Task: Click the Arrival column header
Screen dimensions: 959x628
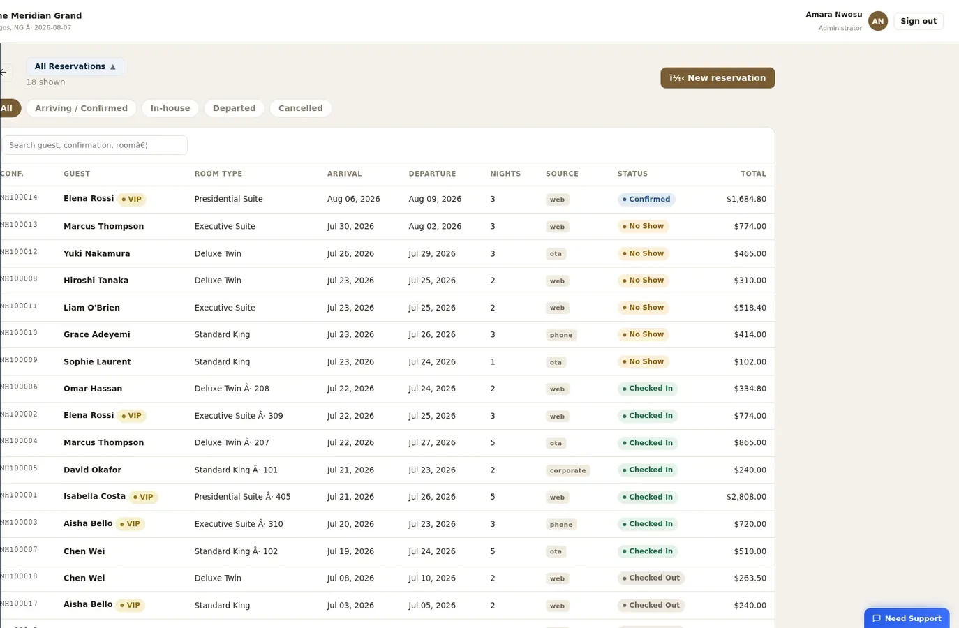Action: (x=344, y=174)
